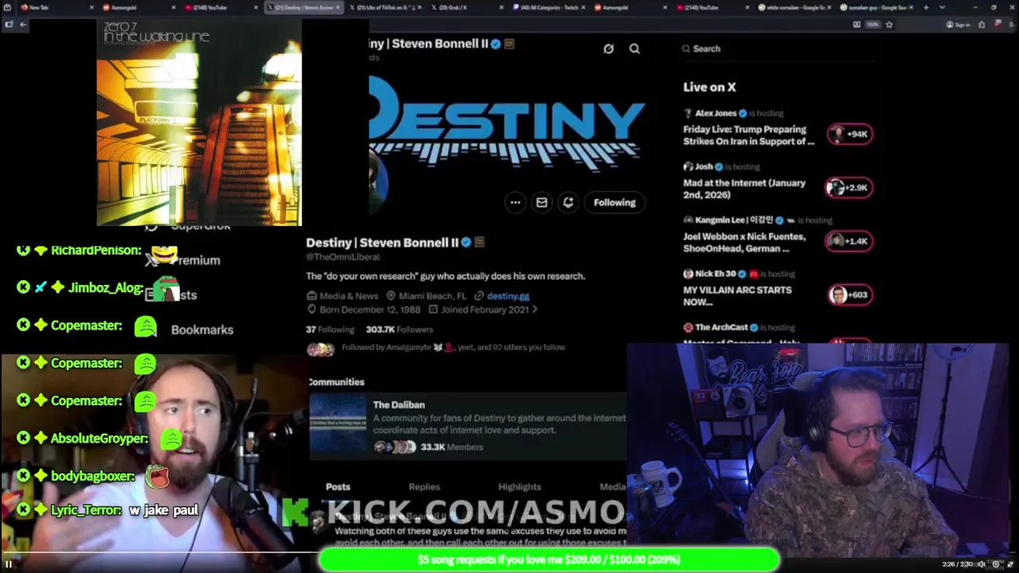Click the Following button on Destiny's profile
Viewport: 1019px width, 573px height.
[x=615, y=202]
